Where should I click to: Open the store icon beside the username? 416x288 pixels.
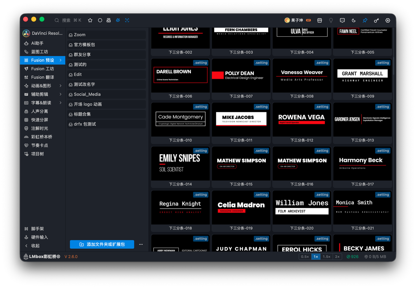(320, 20)
